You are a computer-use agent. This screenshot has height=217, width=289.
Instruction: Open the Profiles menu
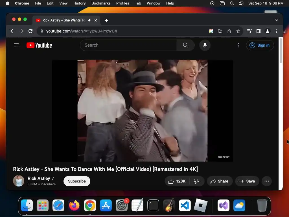tap(122, 3)
